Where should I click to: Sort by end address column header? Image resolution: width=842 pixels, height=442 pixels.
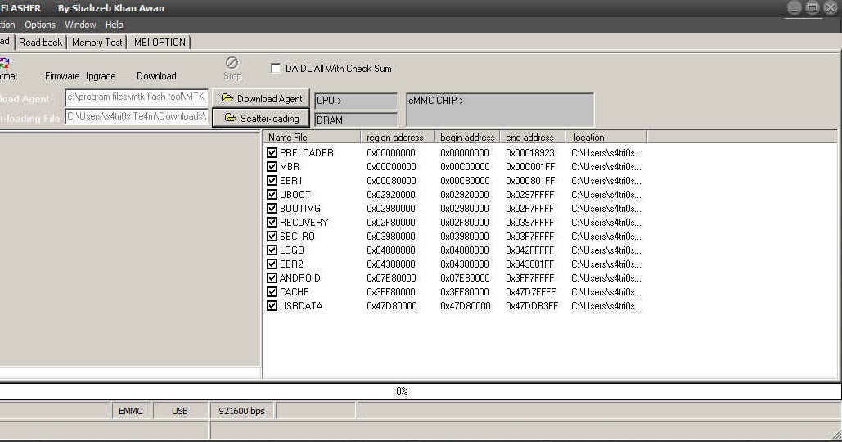tap(532, 138)
